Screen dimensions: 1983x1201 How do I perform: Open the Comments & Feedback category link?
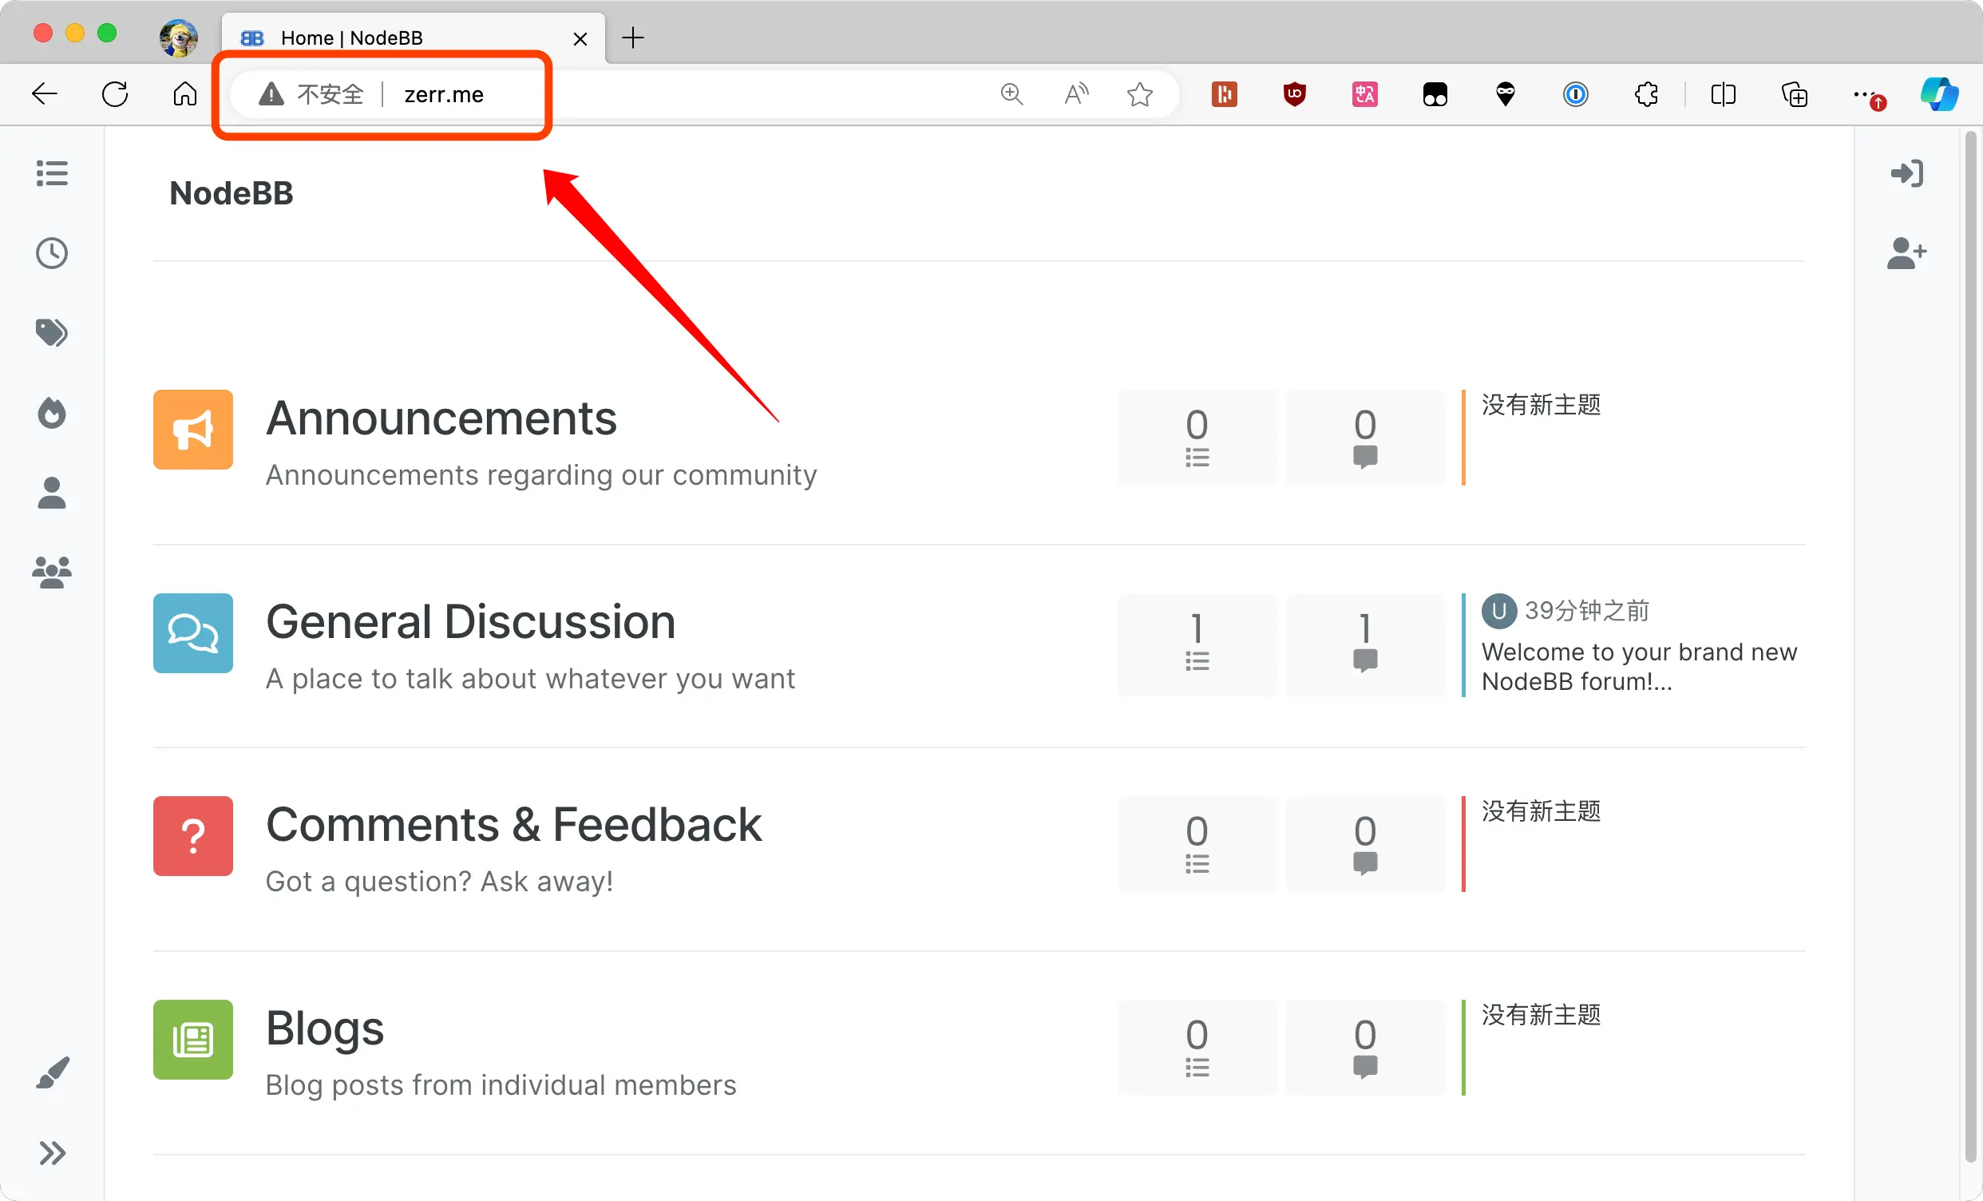(x=513, y=825)
